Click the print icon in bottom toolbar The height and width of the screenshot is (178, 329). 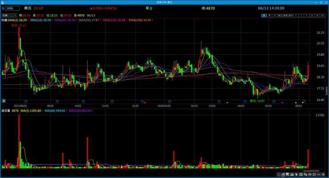click(x=292, y=174)
